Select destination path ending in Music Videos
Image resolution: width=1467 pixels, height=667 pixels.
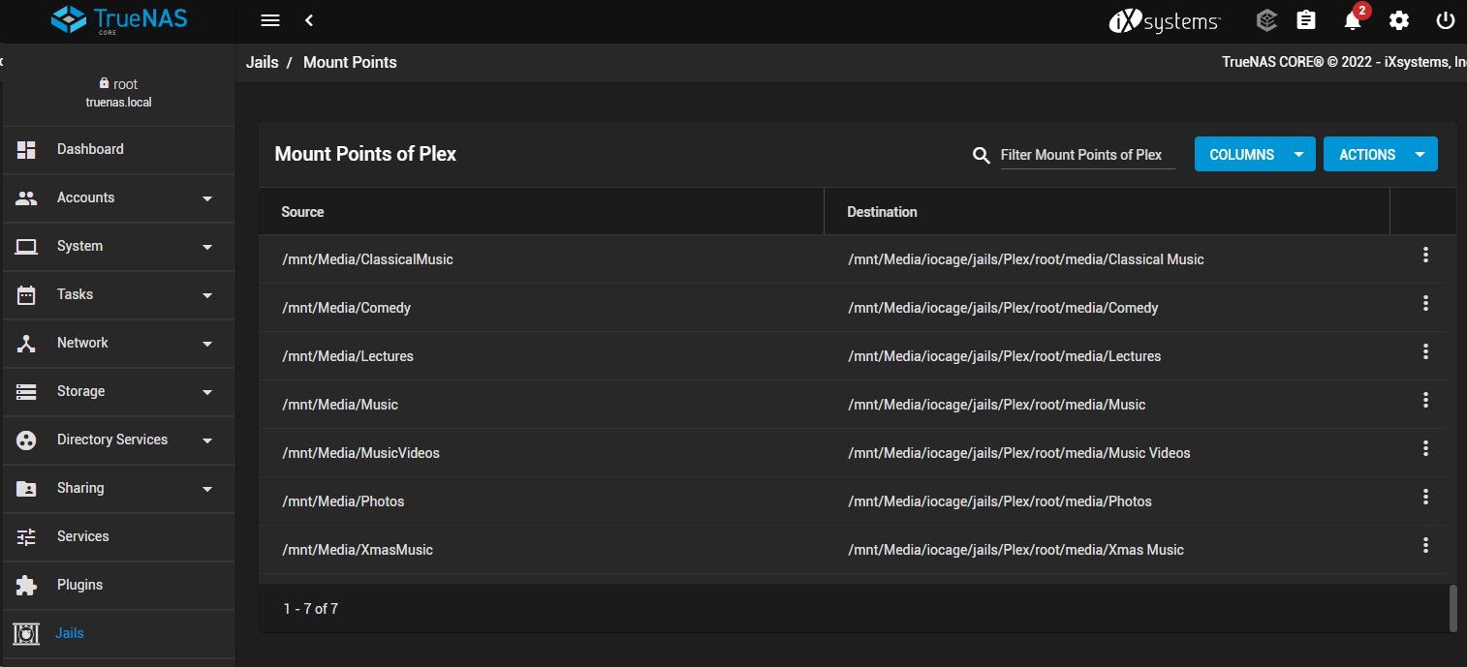coord(1019,453)
